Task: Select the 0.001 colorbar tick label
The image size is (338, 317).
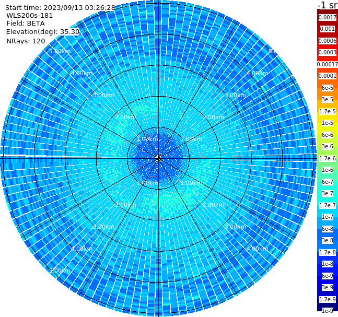Action: click(328, 29)
